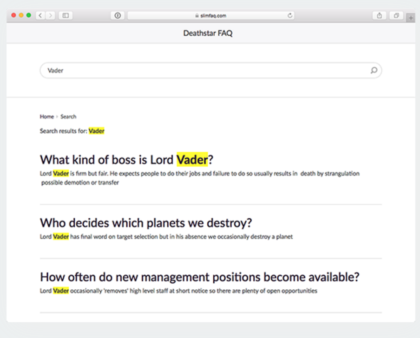Open 'How often do new management positions' result

(x=200, y=277)
